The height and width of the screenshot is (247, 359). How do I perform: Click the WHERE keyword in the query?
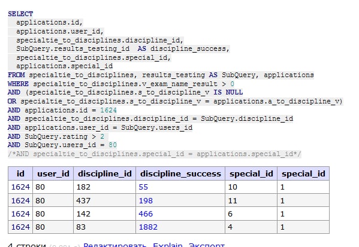tap(18, 84)
